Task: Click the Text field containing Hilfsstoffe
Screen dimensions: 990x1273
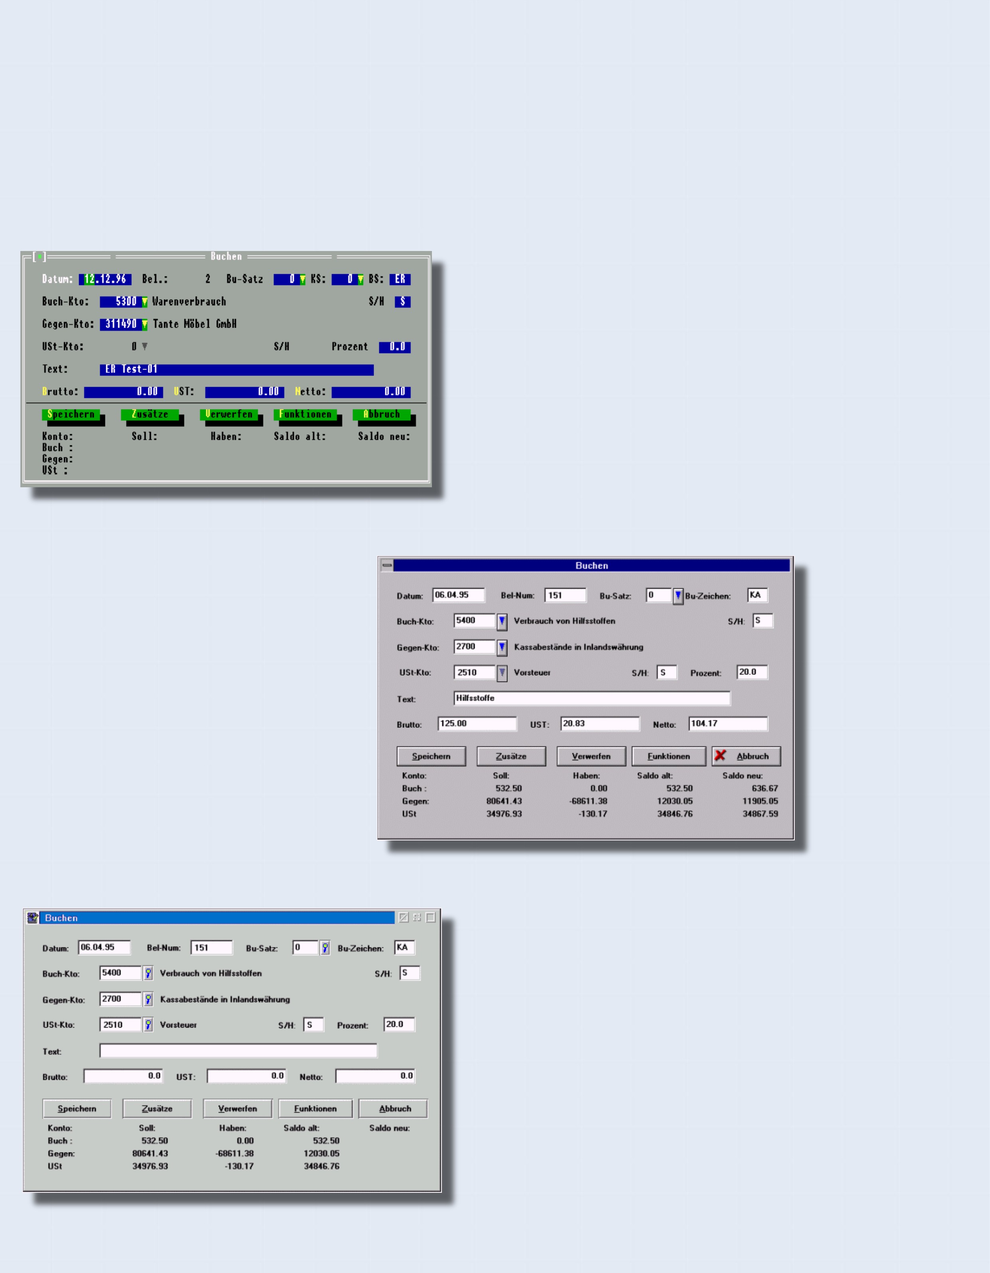Action: tap(591, 698)
